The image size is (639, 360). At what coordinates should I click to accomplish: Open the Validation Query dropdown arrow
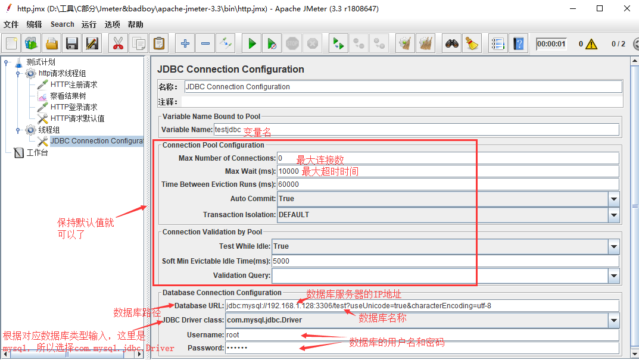click(614, 276)
